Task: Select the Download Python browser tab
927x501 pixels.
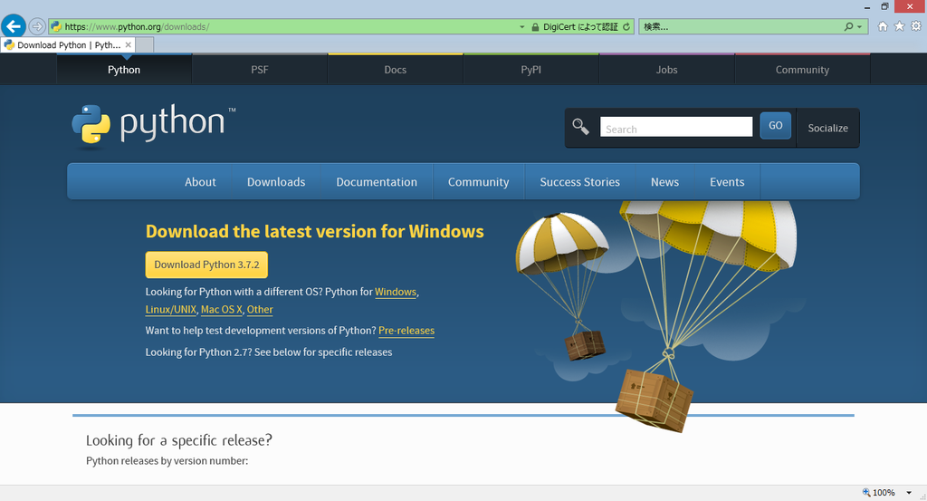Action: click(x=67, y=45)
